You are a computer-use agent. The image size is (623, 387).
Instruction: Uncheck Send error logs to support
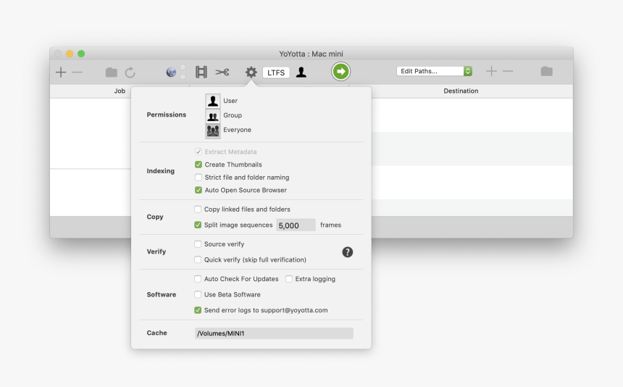pyautogui.click(x=198, y=310)
